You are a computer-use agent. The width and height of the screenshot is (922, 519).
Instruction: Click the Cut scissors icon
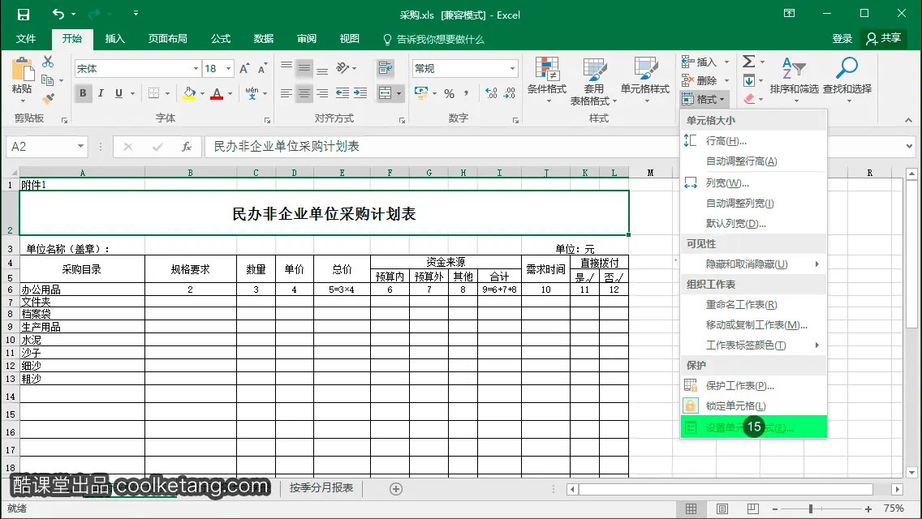pos(48,62)
